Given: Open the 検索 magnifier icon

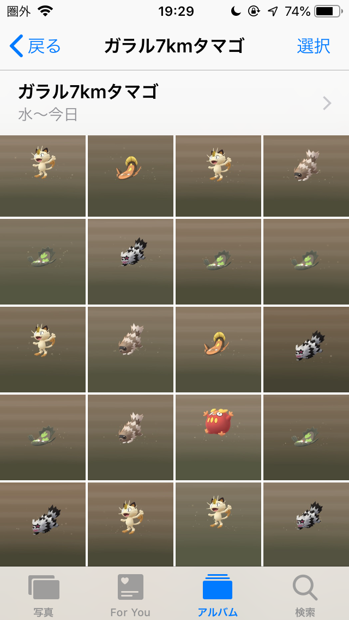Looking at the screenshot, I should (x=305, y=588).
